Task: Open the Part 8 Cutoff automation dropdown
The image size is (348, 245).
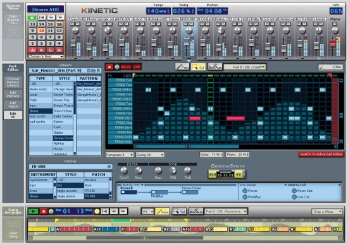Action: point(245,67)
